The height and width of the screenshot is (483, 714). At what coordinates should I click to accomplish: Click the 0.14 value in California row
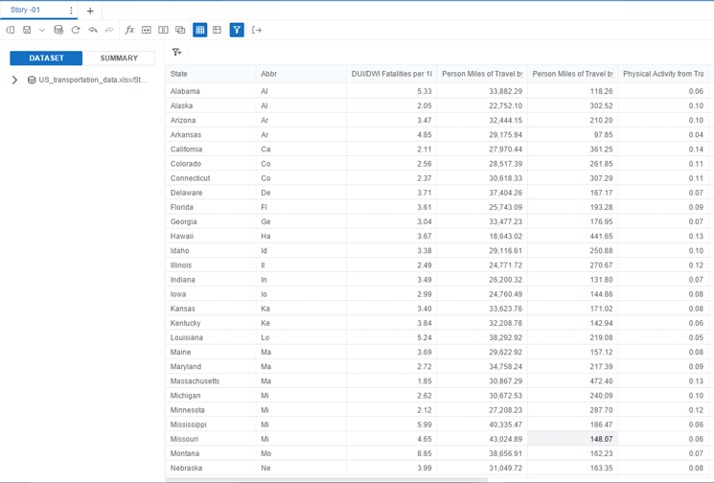click(663, 149)
